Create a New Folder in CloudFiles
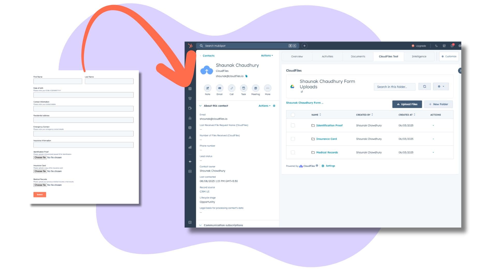 pos(438,104)
